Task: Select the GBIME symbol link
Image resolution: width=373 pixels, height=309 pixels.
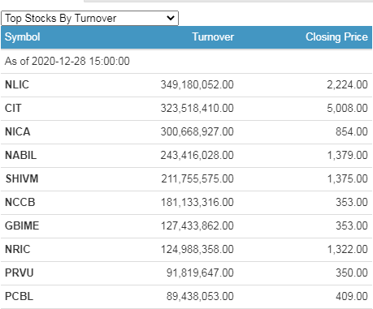Action: click(x=22, y=226)
